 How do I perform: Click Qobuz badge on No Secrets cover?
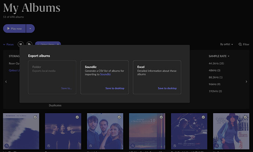point(217,146)
